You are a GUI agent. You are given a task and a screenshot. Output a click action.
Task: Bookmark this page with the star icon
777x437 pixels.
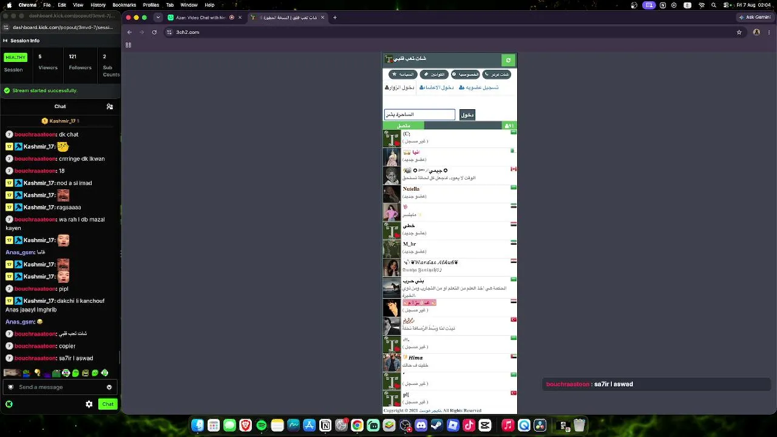[739, 32]
